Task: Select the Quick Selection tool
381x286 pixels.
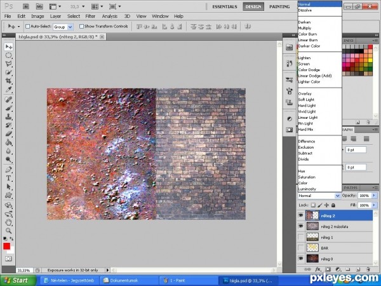Action: (x=8, y=72)
